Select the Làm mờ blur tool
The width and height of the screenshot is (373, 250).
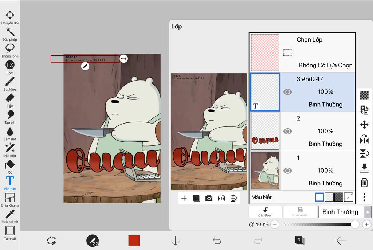[x=10, y=134]
